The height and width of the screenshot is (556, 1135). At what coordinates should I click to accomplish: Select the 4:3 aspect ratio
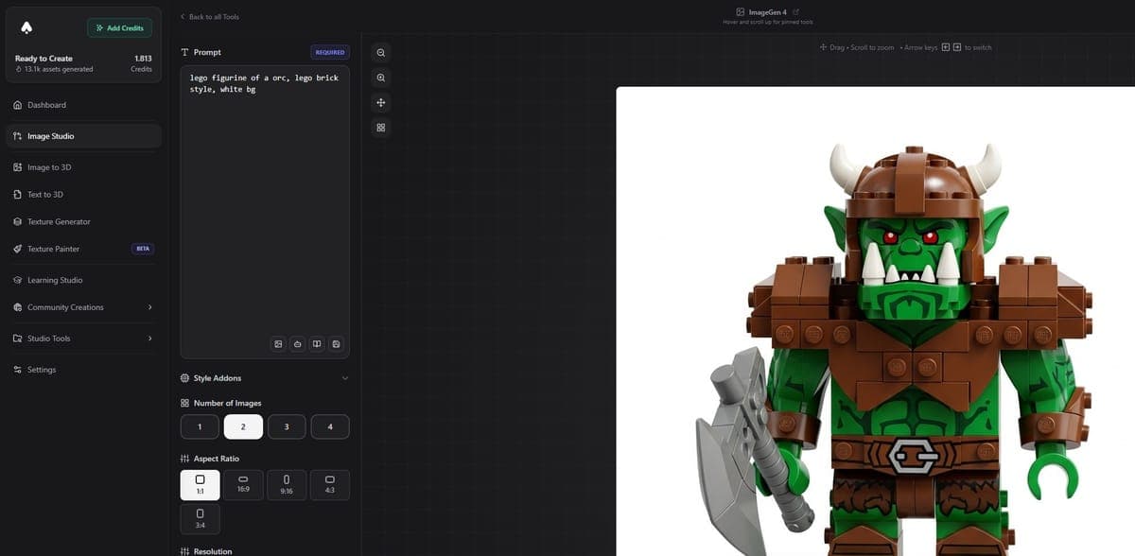click(330, 485)
